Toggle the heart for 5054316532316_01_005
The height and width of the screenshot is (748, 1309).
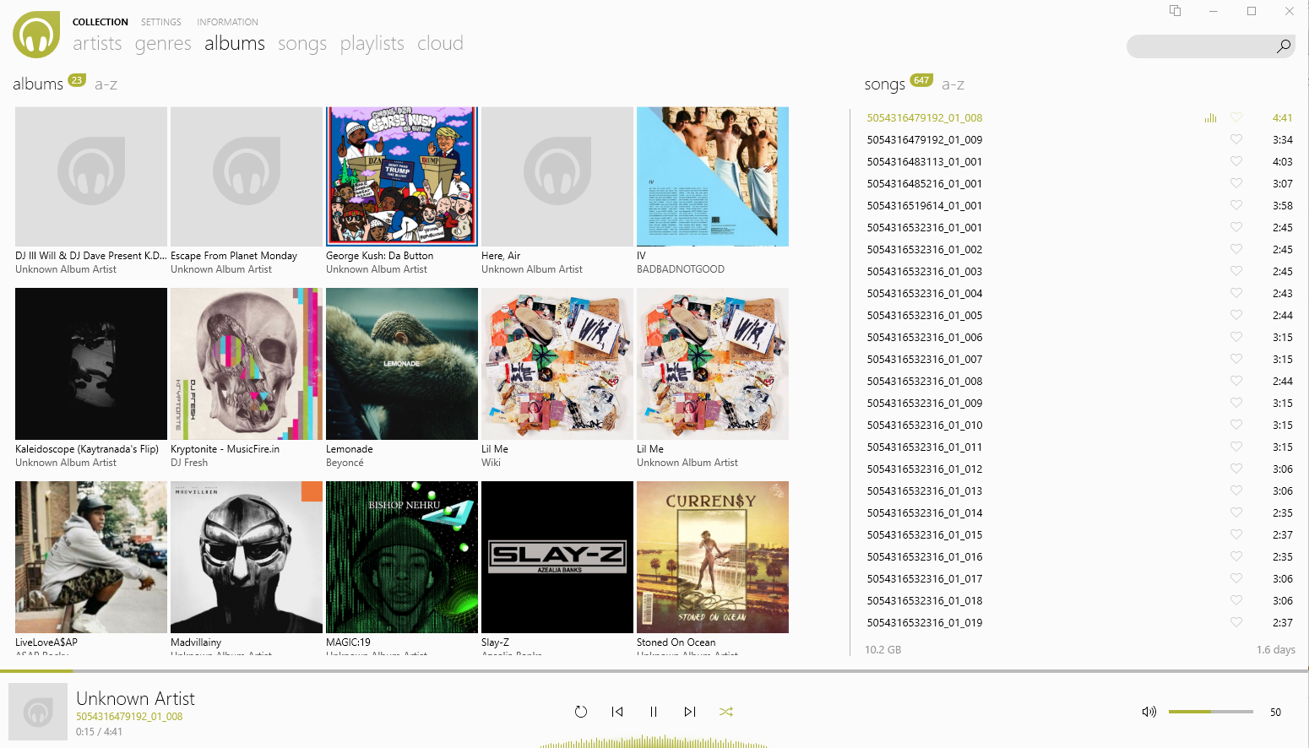pos(1236,315)
